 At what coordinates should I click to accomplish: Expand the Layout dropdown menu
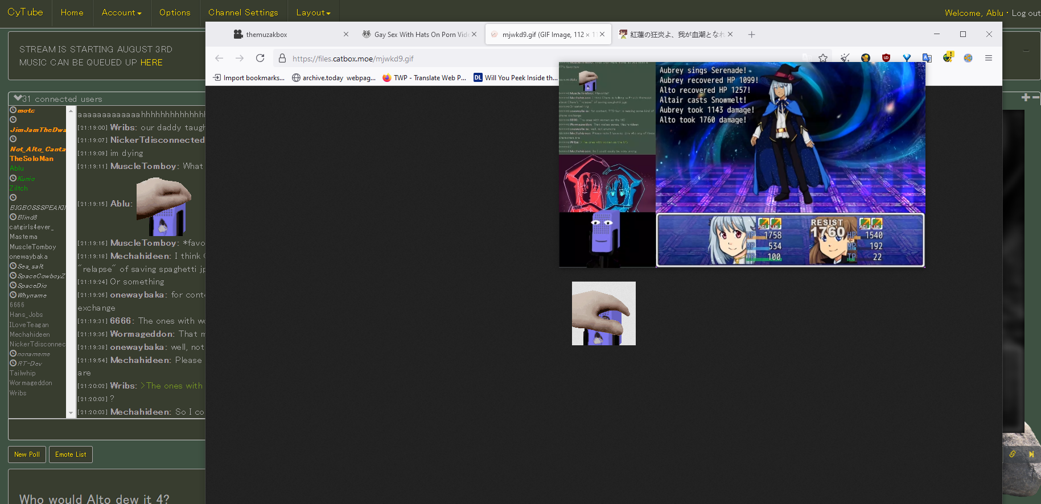click(x=313, y=13)
